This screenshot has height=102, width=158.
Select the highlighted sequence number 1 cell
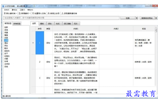pyautogui.click(x=40, y=43)
